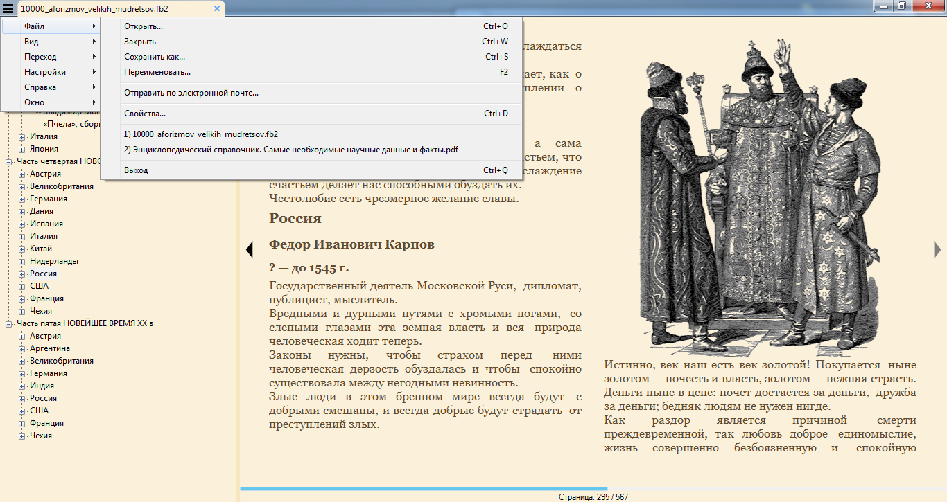The width and height of the screenshot is (947, 502).
Task: Go to next page with right arrow
Action: click(937, 249)
